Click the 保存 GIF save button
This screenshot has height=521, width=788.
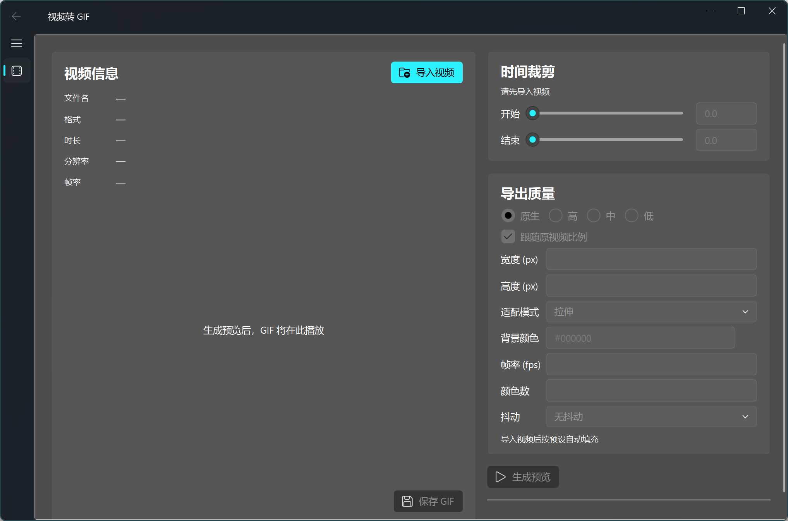[x=428, y=501]
